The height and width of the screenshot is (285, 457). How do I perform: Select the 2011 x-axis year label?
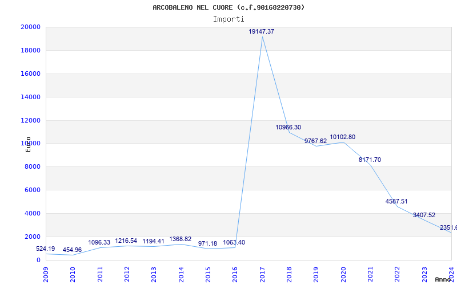100,275
